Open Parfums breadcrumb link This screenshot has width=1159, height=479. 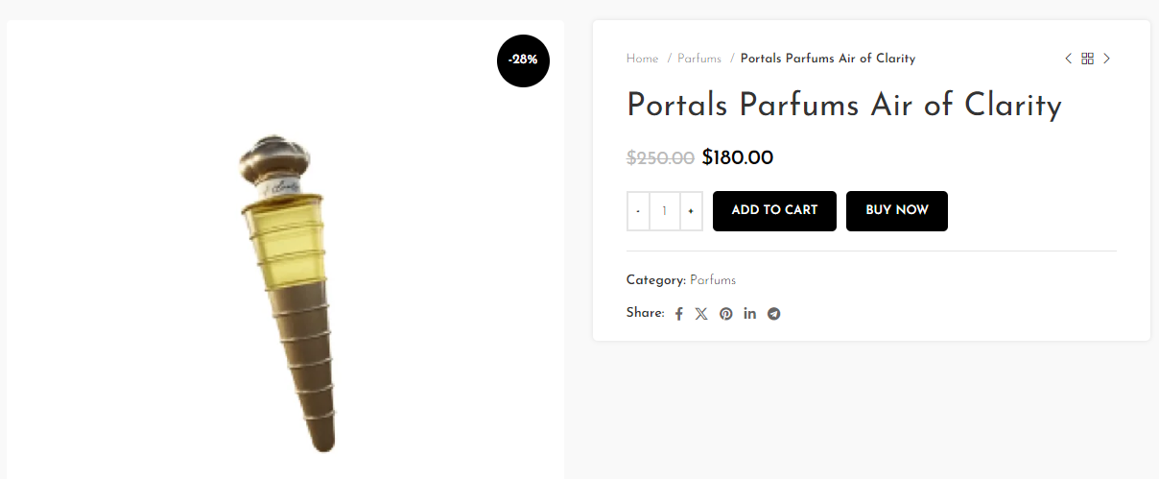pos(699,59)
